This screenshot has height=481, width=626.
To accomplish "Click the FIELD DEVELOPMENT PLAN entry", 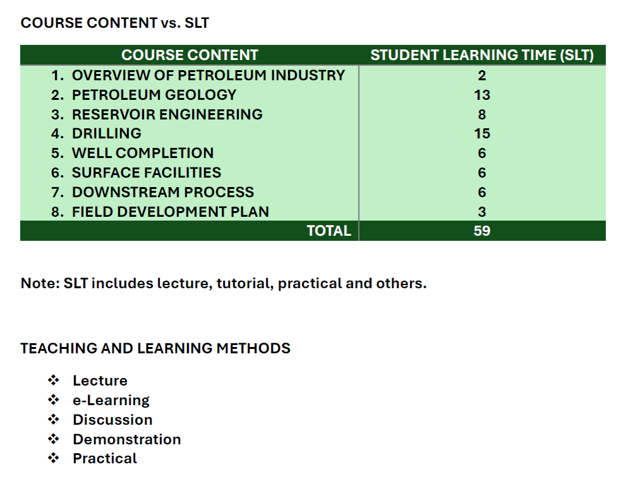I will (x=170, y=212).
